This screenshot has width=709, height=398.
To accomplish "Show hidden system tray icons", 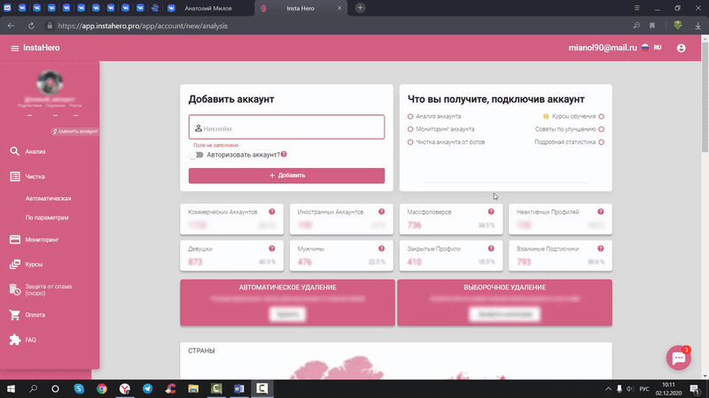I will coord(608,388).
